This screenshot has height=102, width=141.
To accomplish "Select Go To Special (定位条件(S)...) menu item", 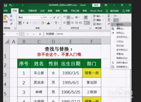I will click(x=121, y=37).
